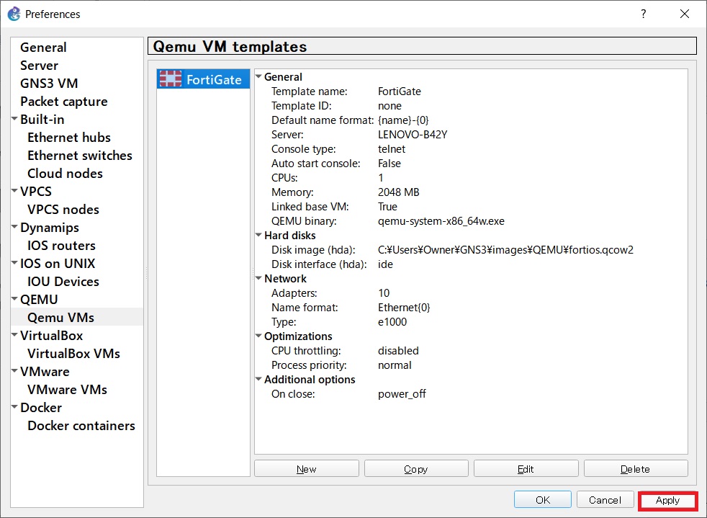This screenshot has width=707, height=518.
Task: Collapse the Network details group arrow
Action: [x=258, y=278]
